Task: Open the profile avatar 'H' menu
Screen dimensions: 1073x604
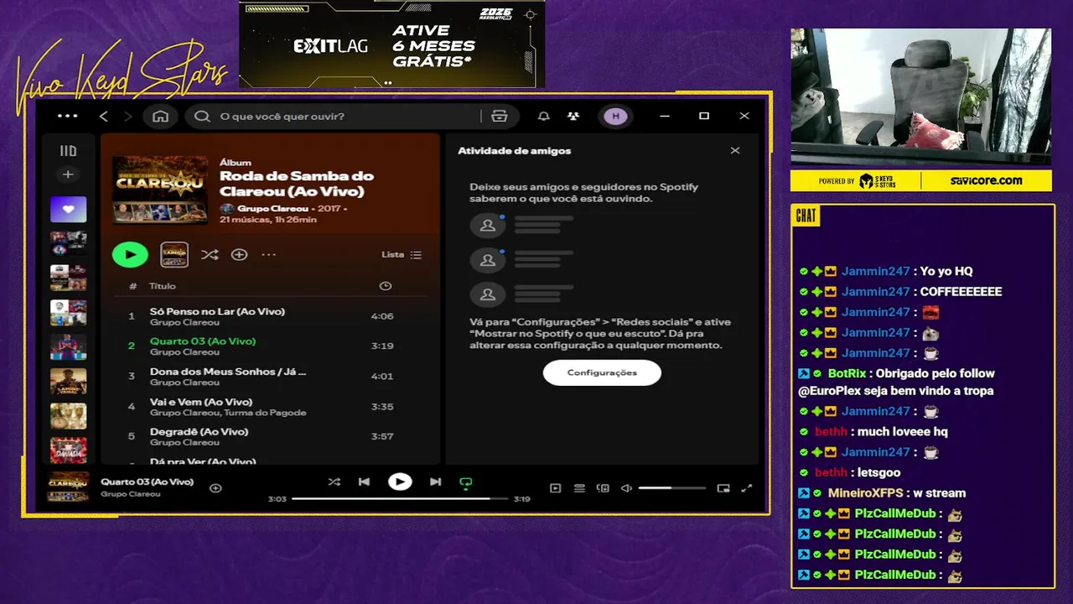Action: coord(615,116)
